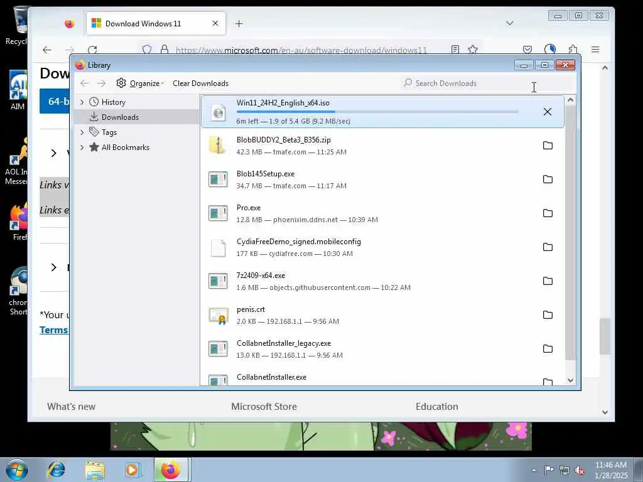Click the downloads list scroll-up arrow
This screenshot has height=482, width=643.
[x=570, y=100]
